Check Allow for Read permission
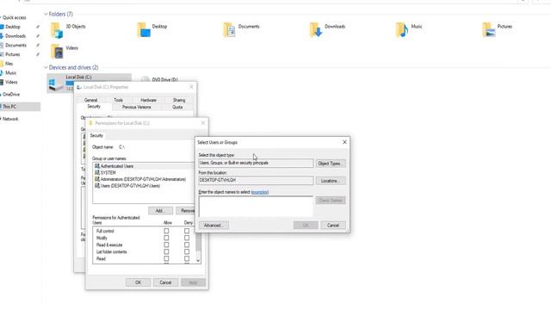Screen dimensions: 551x310 [x=166, y=258]
